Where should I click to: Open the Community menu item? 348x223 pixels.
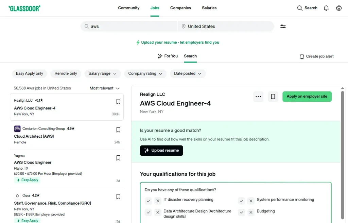click(x=129, y=8)
